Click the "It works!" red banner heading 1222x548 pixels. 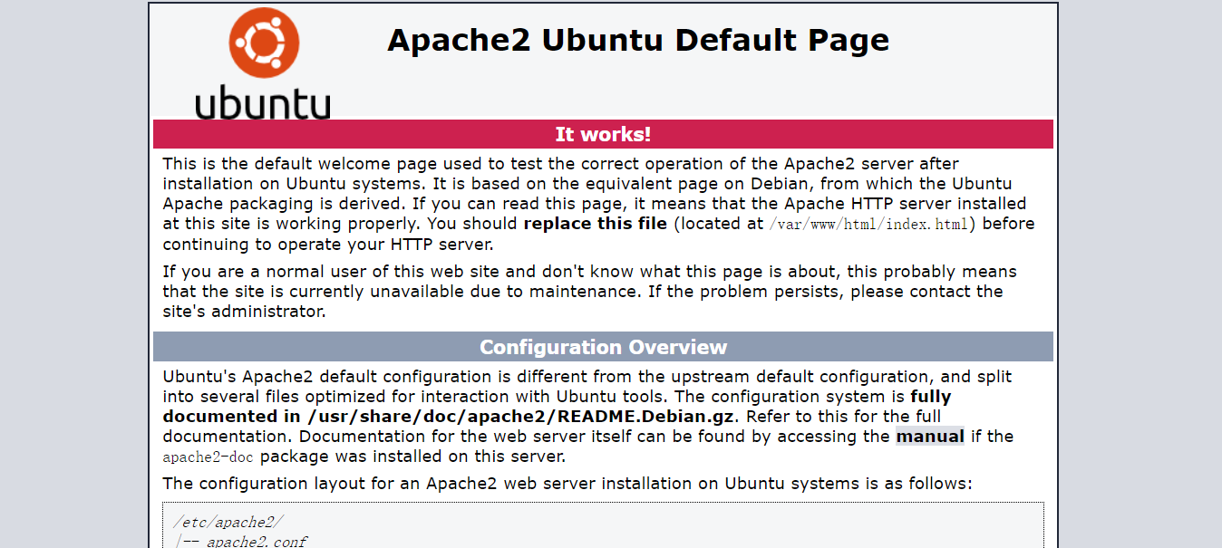click(603, 135)
